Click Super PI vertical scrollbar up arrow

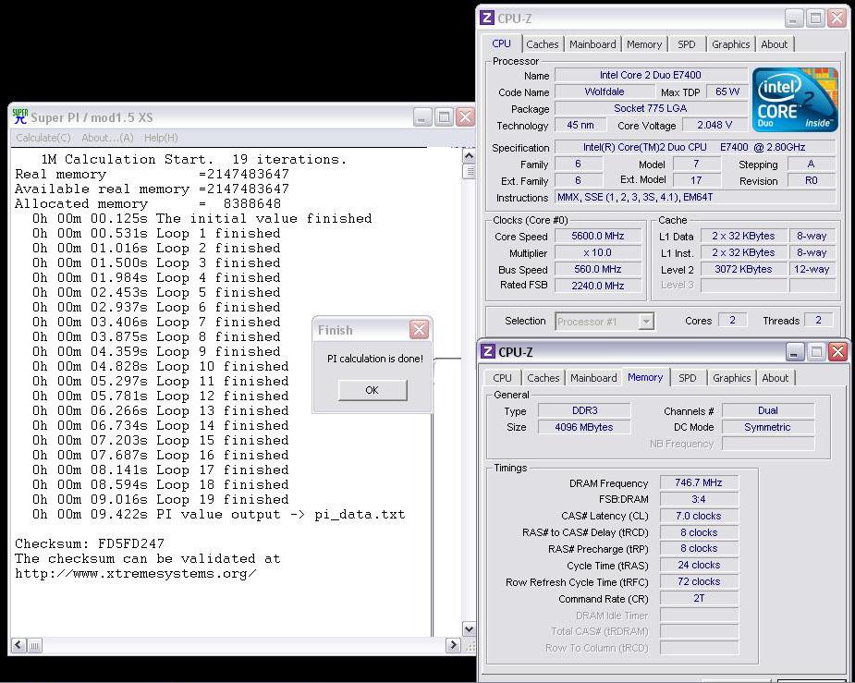[469, 156]
